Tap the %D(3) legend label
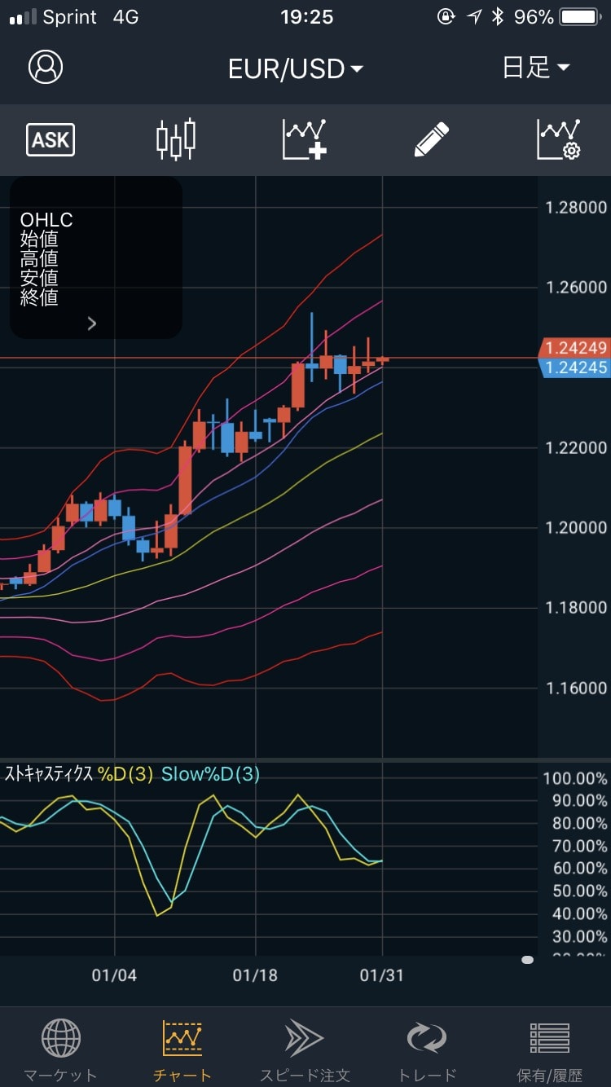The height and width of the screenshot is (1087, 611). pyautogui.click(x=125, y=774)
